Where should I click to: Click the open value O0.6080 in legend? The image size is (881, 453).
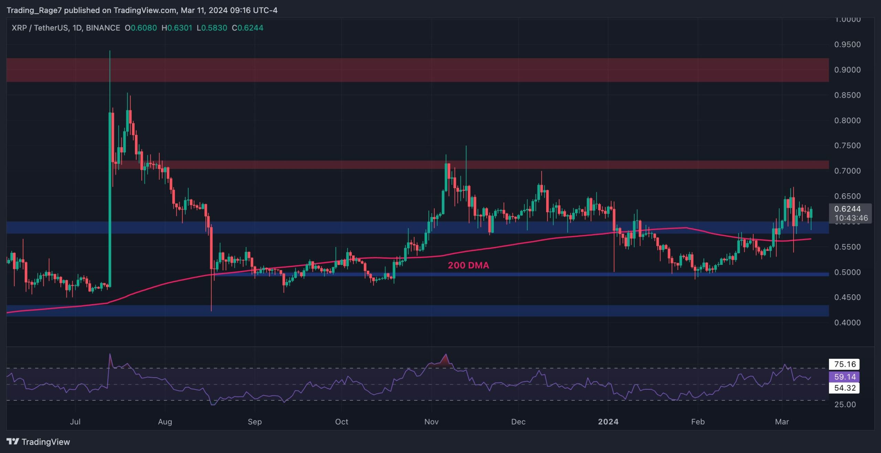coord(140,28)
